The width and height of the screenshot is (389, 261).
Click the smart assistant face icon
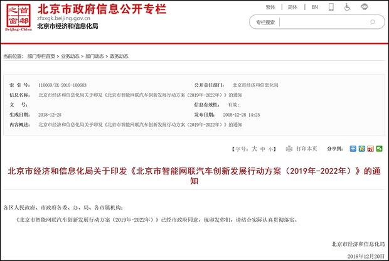tap(364, 7)
